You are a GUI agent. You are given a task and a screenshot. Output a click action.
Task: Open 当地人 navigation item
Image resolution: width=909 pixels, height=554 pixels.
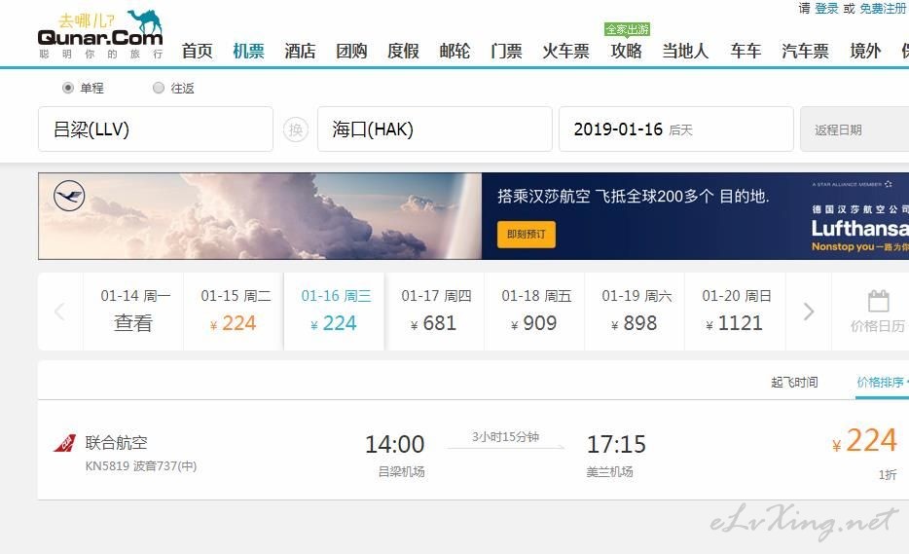point(685,51)
